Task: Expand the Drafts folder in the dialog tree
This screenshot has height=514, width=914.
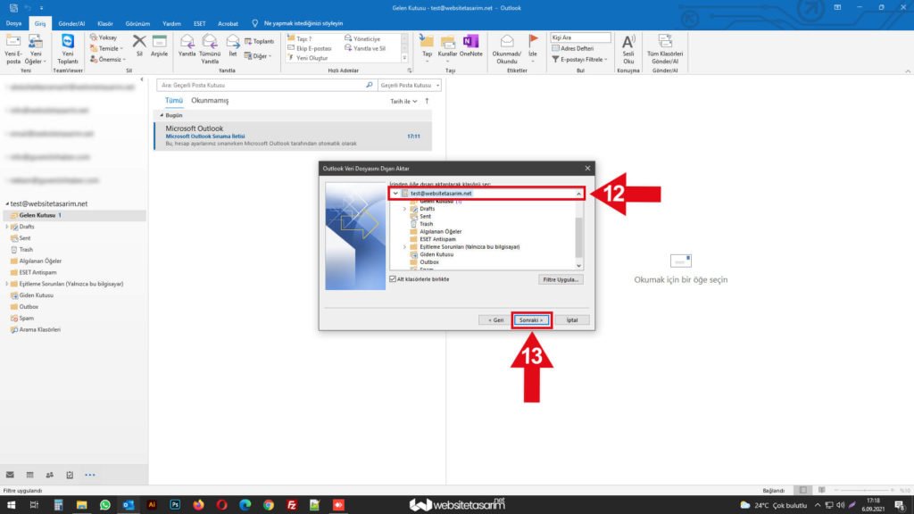Action: 404,209
